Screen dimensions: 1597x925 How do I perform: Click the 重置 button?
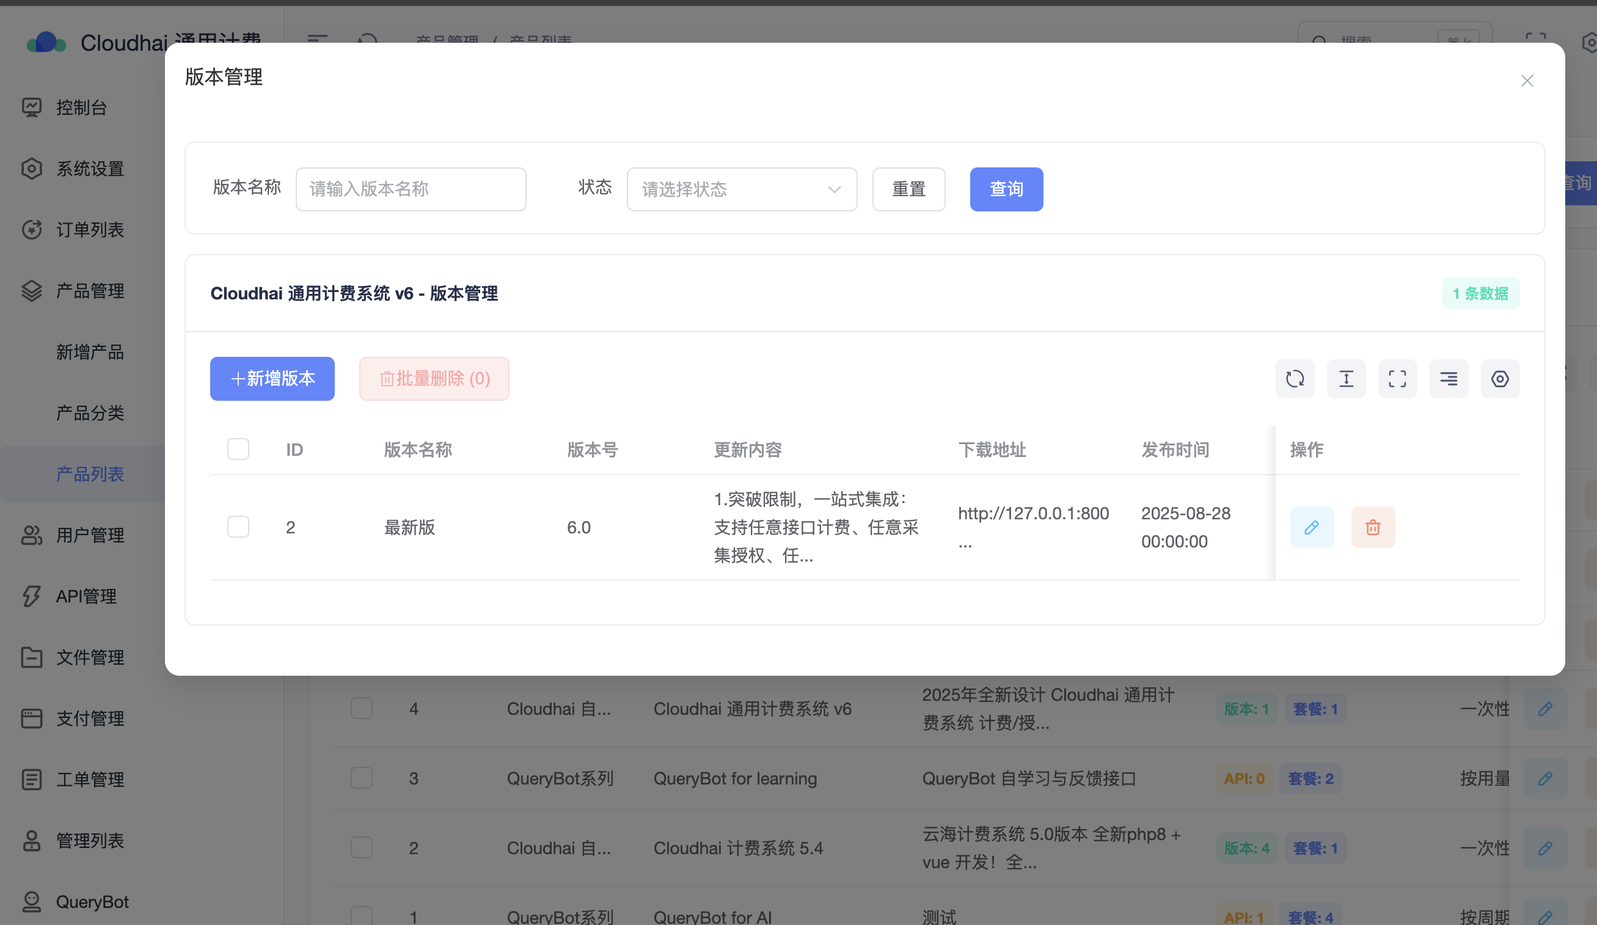coord(908,189)
